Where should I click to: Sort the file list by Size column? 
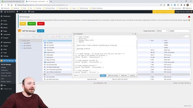[152, 40]
